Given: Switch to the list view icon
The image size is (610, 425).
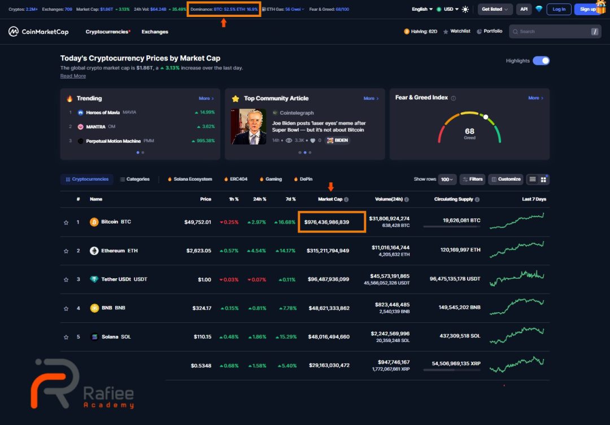Looking at the screenshot, I should [533, 179].
